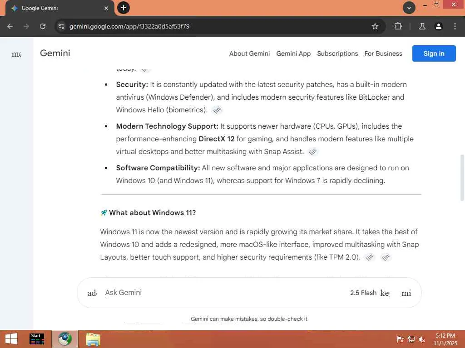
Task: Open File Explorer from the taskbar
Action: click(x=93, y=339)
